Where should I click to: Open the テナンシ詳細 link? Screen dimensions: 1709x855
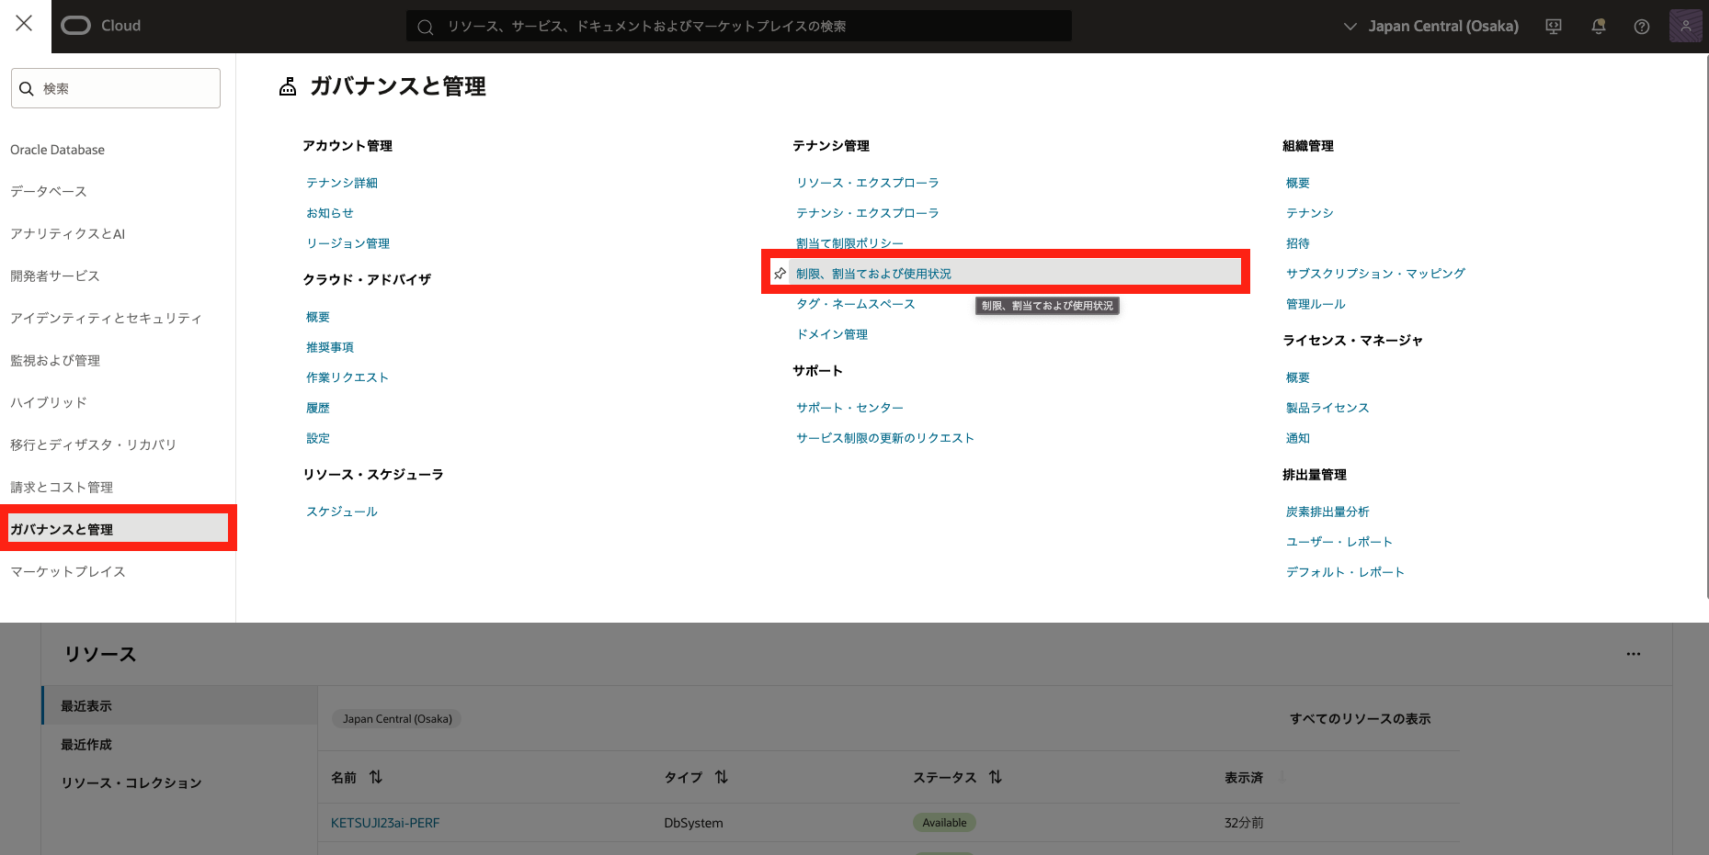coord(342,183)
